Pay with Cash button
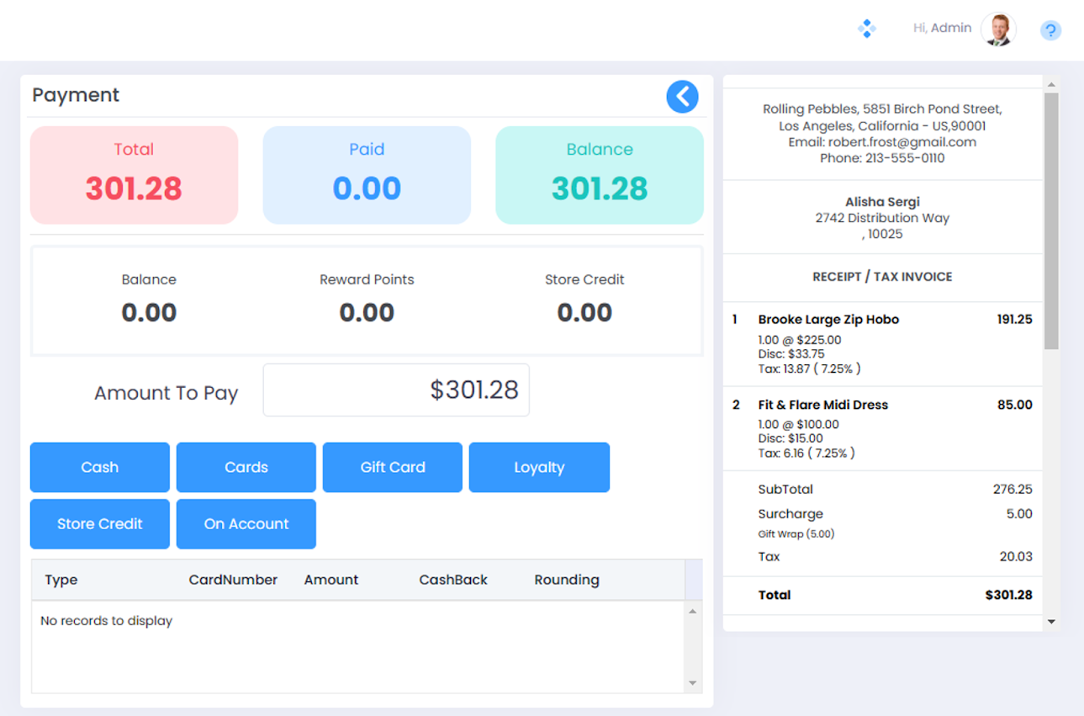 click(x=100, y=467)
